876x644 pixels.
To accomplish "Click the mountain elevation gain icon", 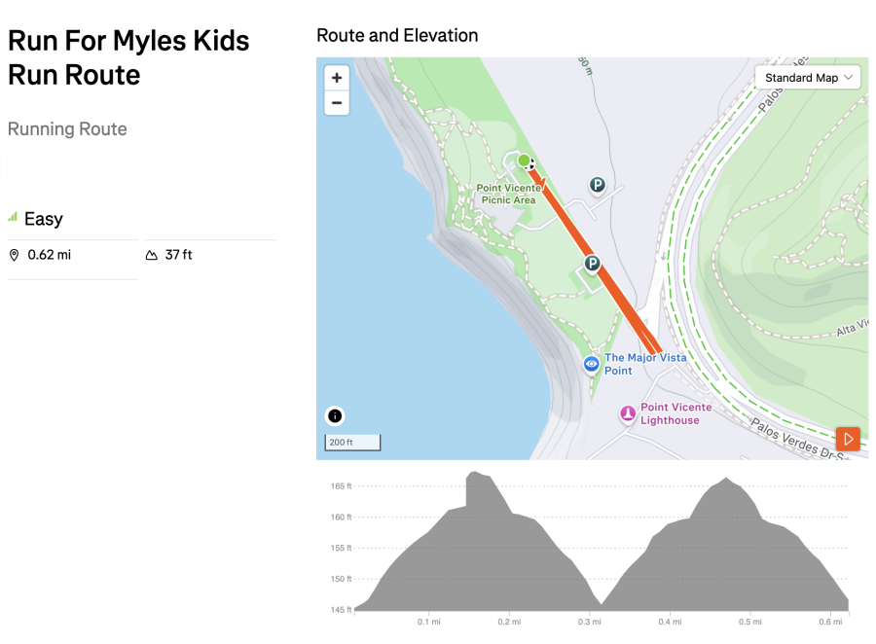I will point(152,255).
